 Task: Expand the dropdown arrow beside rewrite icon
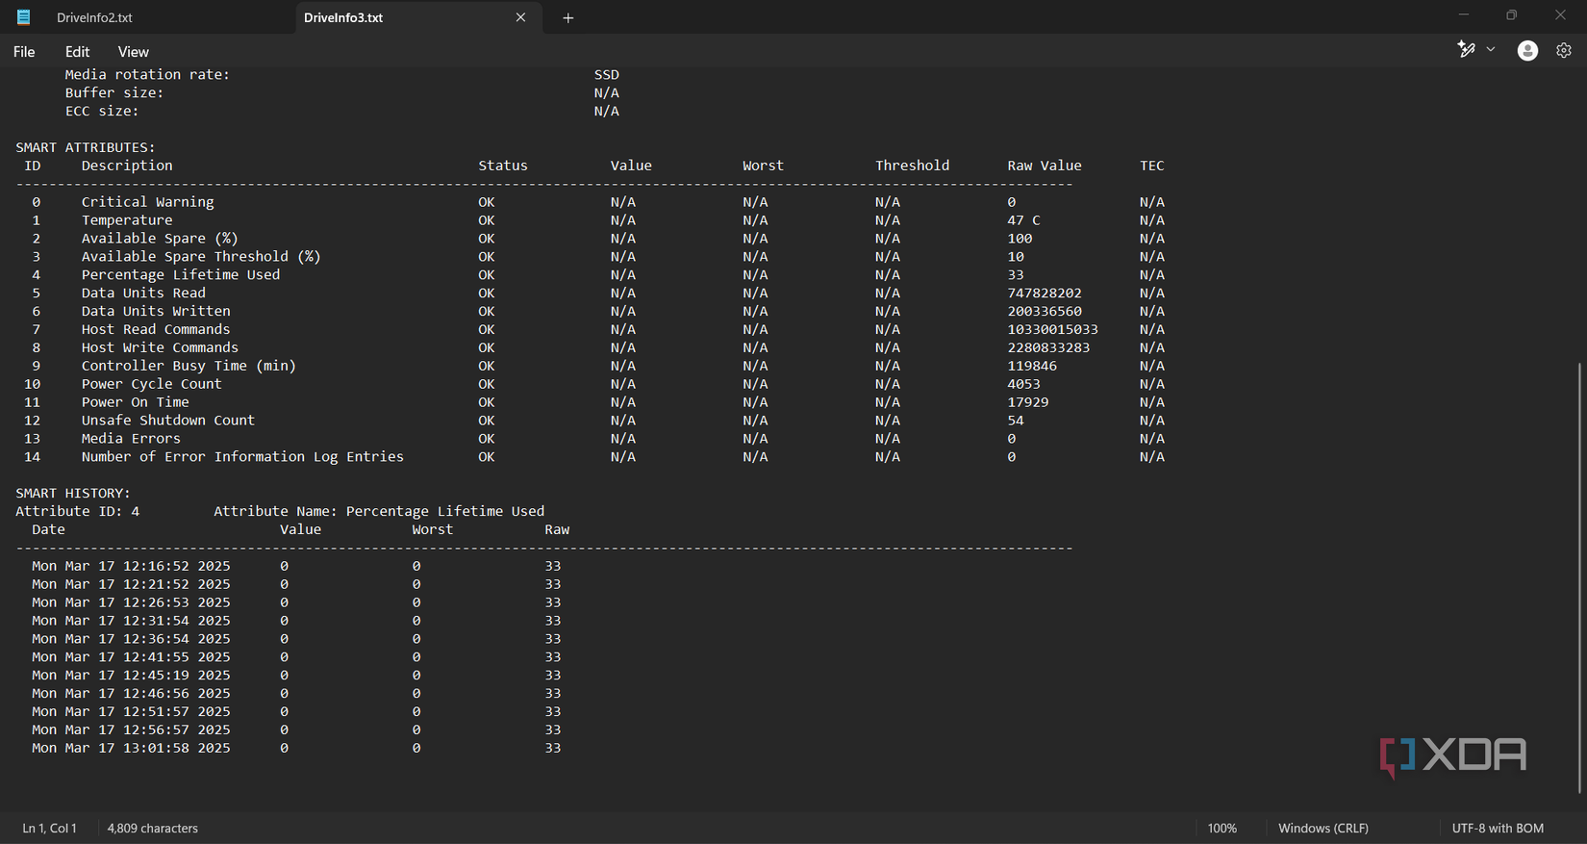1491,50
